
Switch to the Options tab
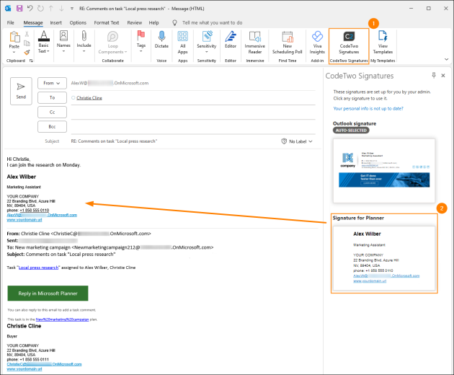pos(78,22)
